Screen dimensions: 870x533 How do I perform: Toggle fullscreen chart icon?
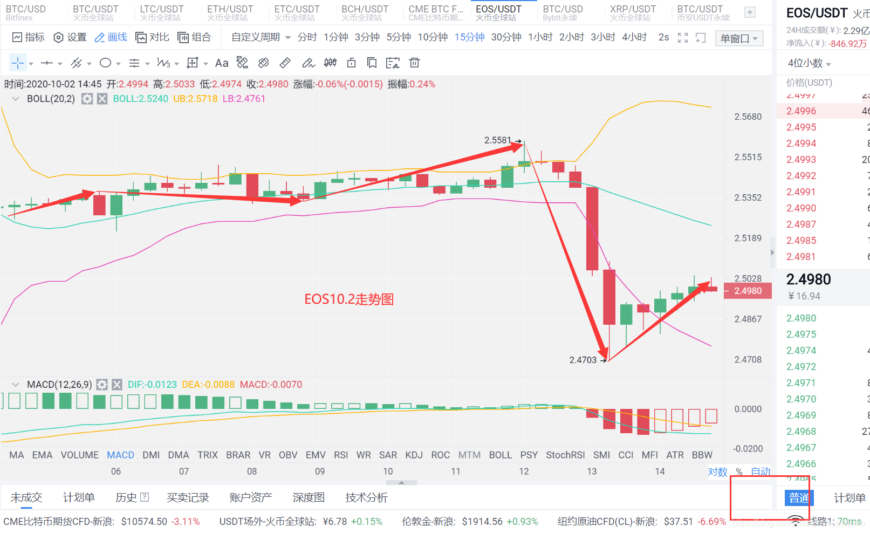click(683, 38)
